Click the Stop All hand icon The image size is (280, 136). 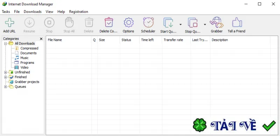point(69,22)
